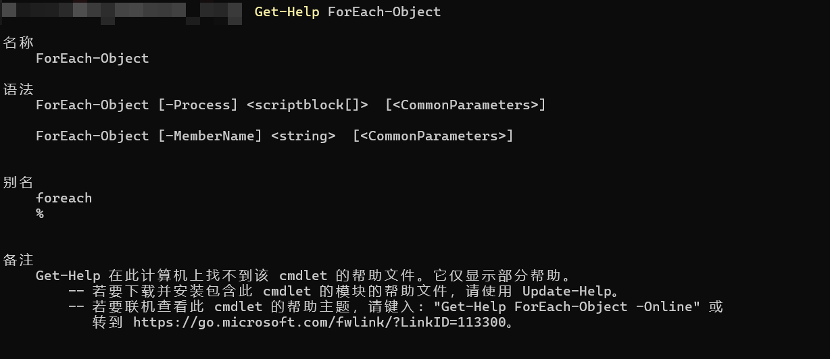The height and width of the screenshot is (359, 830).
Task: Click the <scriptblock[]> type text
Action: tap(308, 105)
